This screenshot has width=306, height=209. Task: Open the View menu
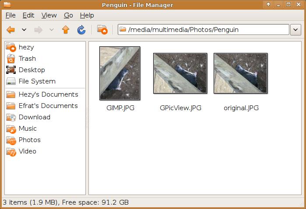[49, 15]
